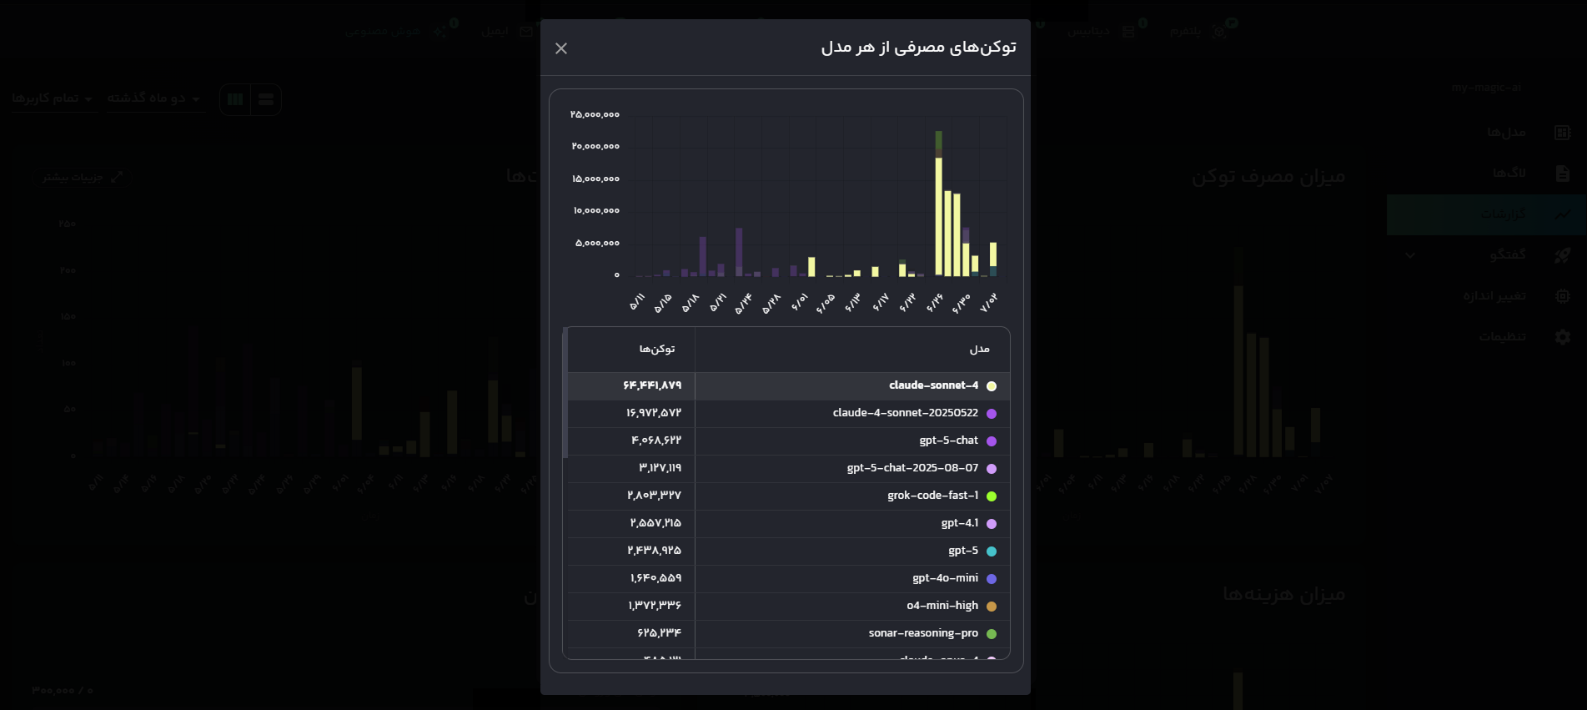
Task: Click the purple bar near 5/24 in the chart
Action: point(739,252)
